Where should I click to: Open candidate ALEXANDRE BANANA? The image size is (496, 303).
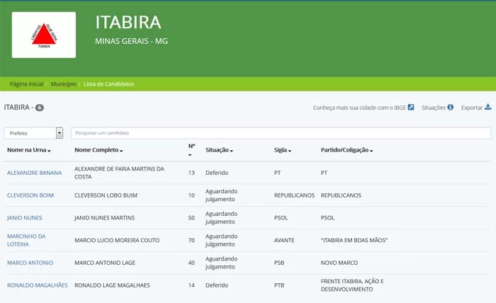pyautogui.click(x=34, y=173)
